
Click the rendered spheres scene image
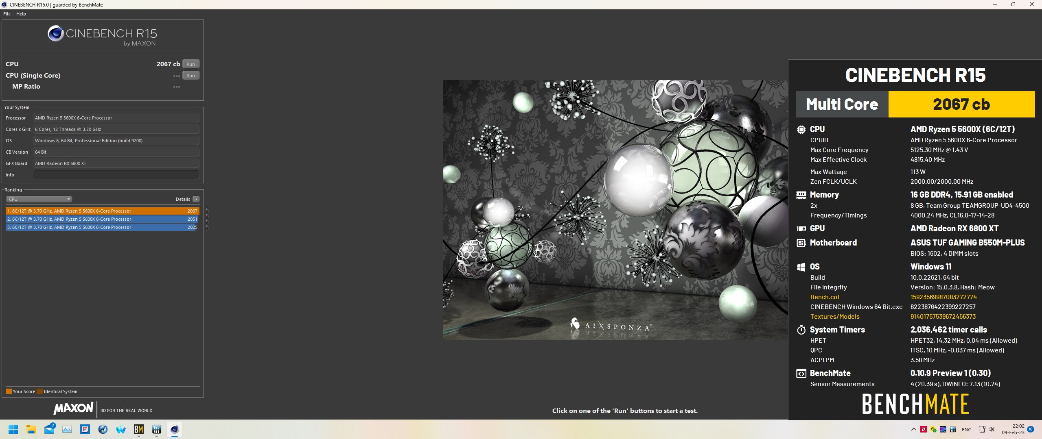(x=615, y=210)
